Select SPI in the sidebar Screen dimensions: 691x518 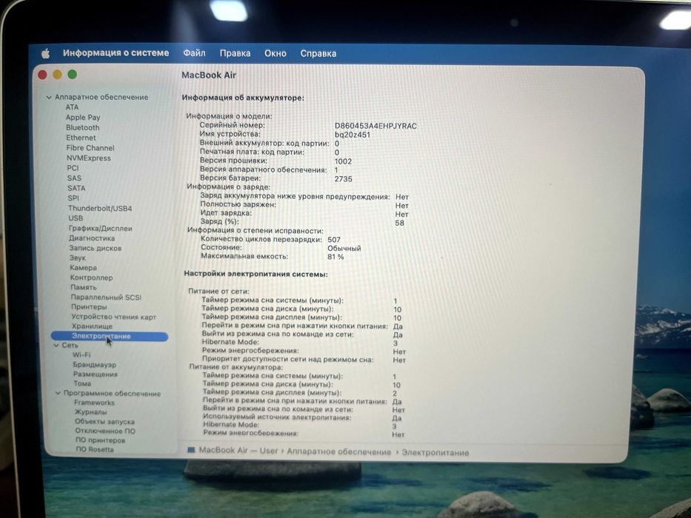tap(73, 198)
